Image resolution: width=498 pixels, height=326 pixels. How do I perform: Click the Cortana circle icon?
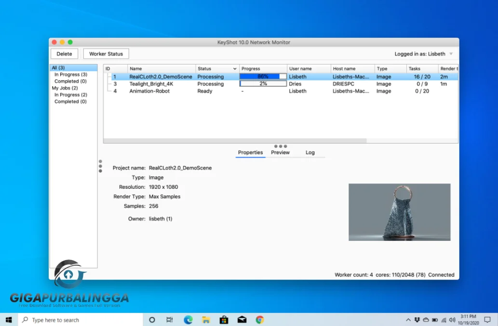coord(152,320)
